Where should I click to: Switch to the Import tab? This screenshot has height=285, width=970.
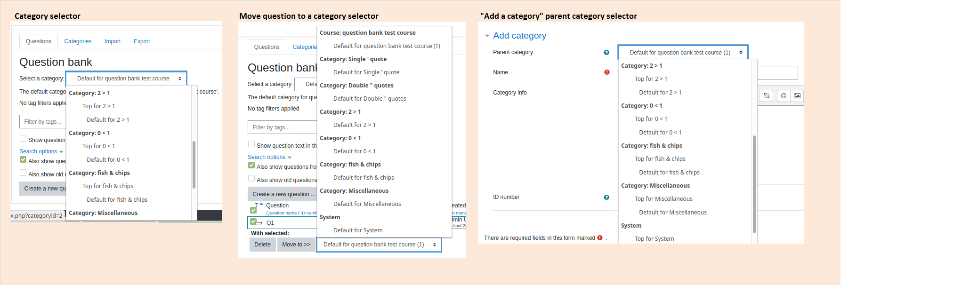[113, 41]
